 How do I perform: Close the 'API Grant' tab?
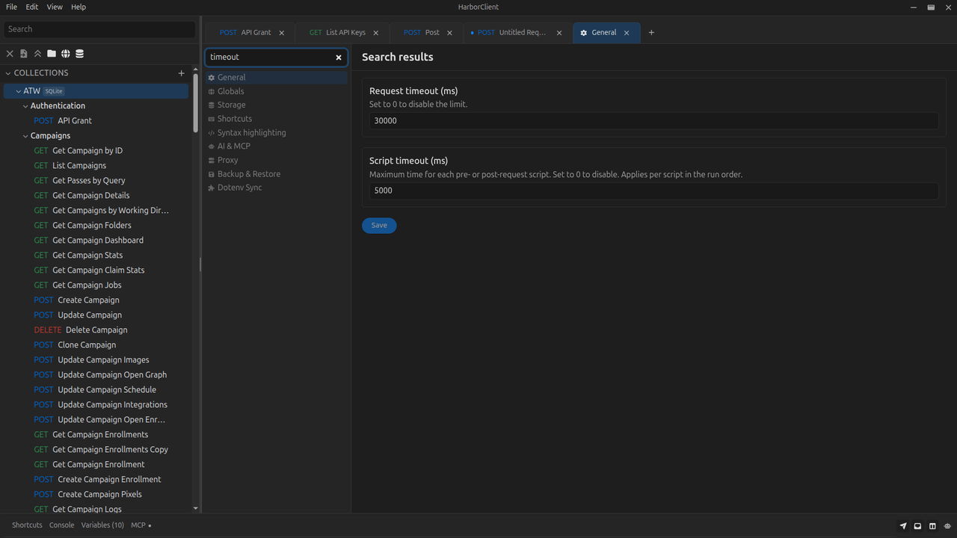pyautogui.click(x=282, y=33)
